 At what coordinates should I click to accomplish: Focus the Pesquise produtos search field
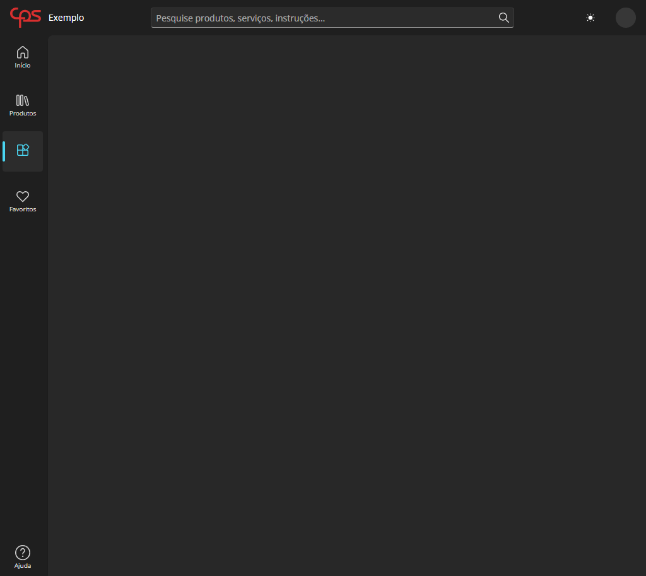332,18
